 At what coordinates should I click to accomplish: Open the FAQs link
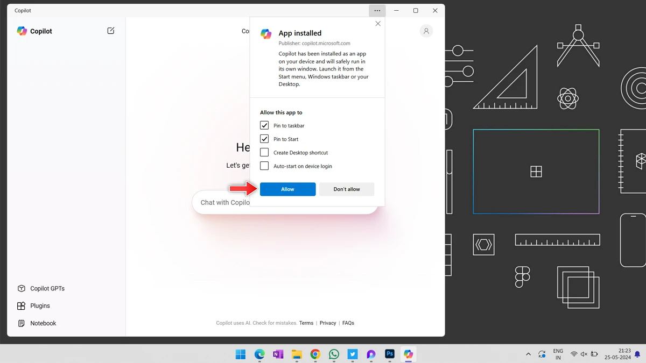point(348,323)
